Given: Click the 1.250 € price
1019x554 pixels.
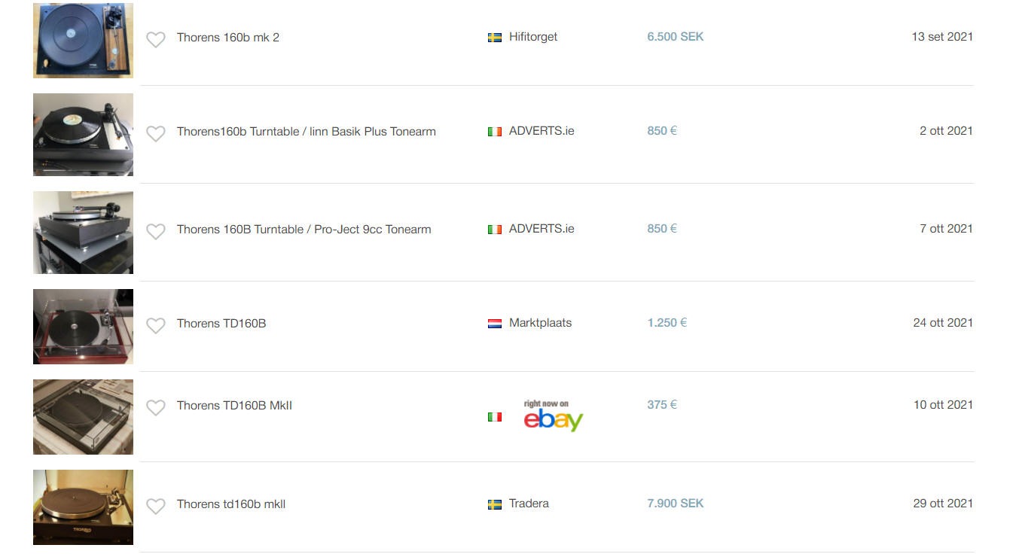Looking at the screenshot, I should point(667,323).
